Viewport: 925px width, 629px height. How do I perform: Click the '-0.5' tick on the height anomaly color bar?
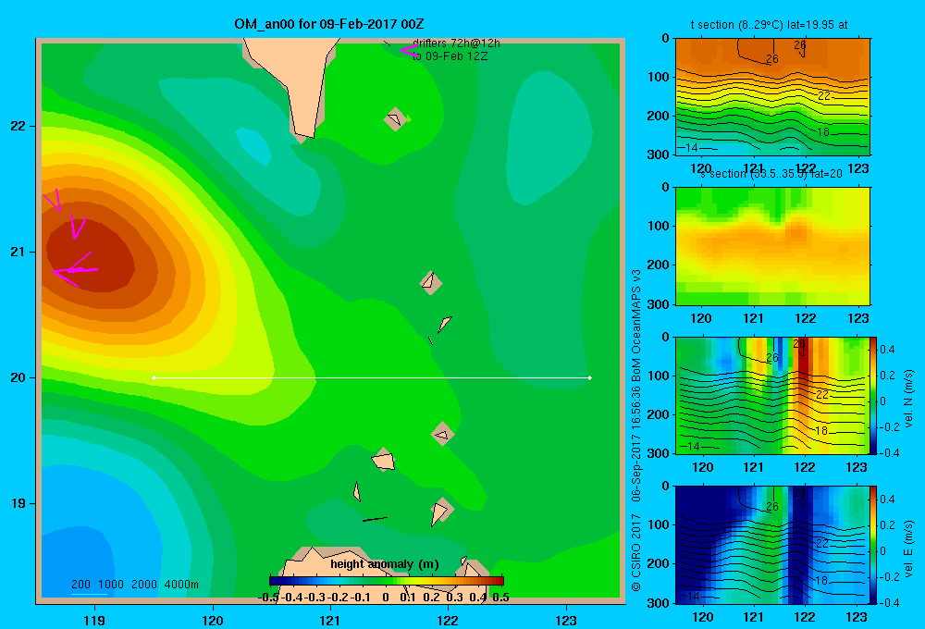268,598
